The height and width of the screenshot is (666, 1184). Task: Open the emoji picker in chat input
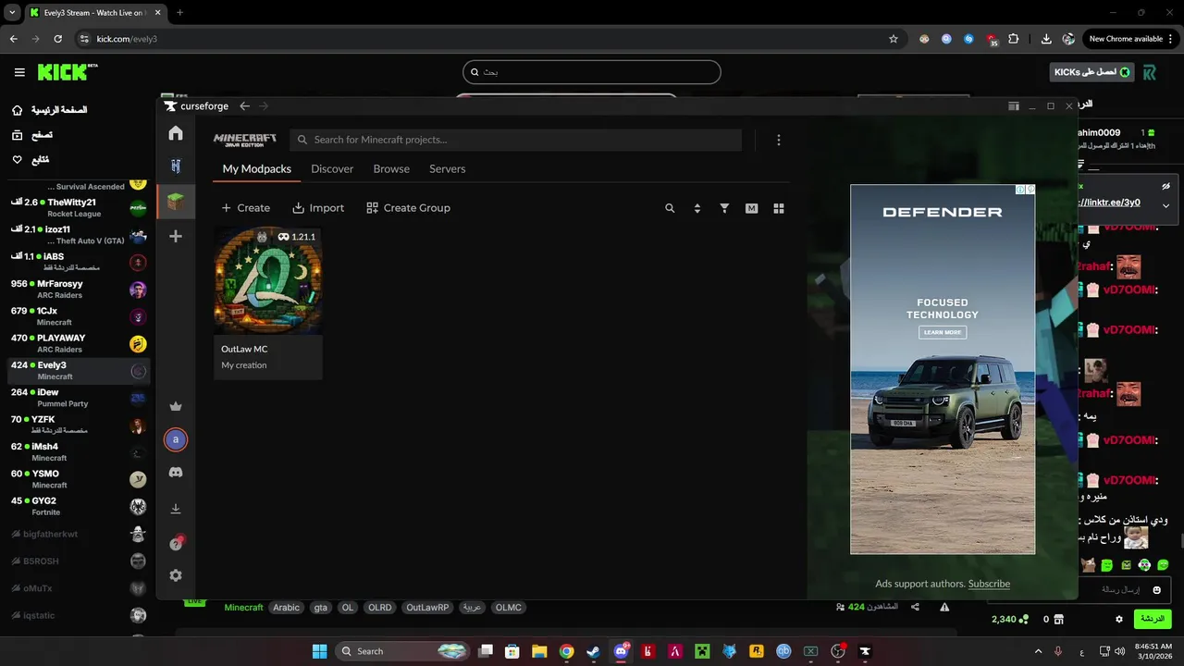tap(1156, 589)
